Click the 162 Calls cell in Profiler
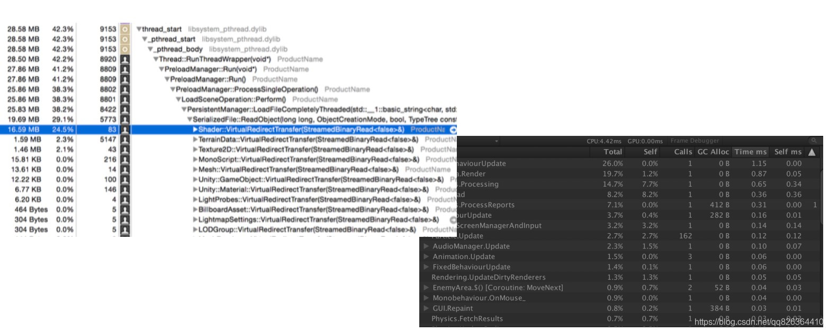829x332 pixels. [x=685, y=236]
